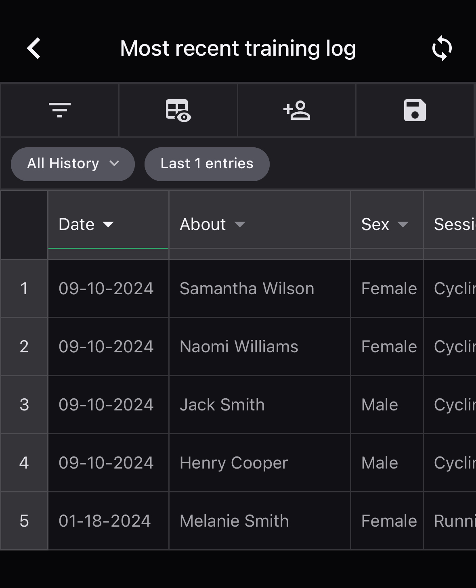Viewport: 476px width, 588px height.
Task: Open the Sex column dropdown arrow
Action: tap(403, 224)
